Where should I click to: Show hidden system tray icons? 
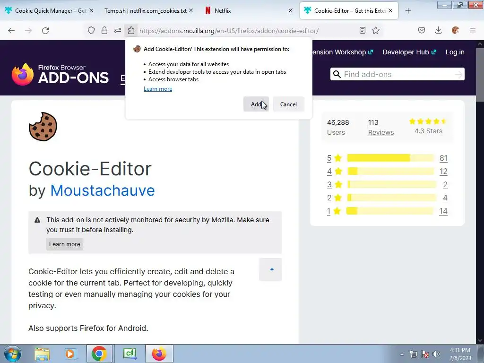point(402,354)
